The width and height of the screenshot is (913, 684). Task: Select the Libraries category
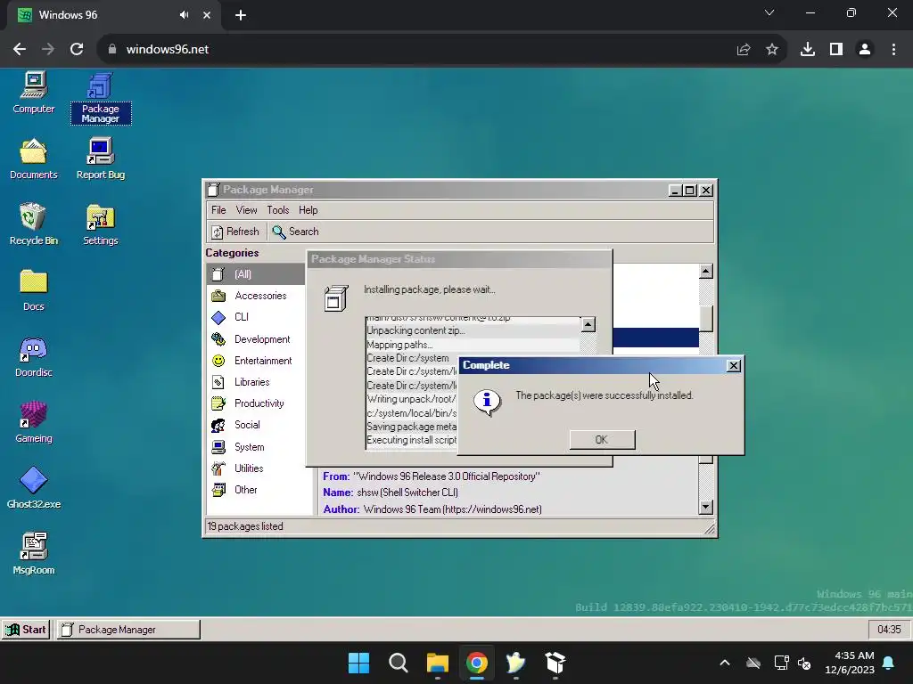[256, 382]
